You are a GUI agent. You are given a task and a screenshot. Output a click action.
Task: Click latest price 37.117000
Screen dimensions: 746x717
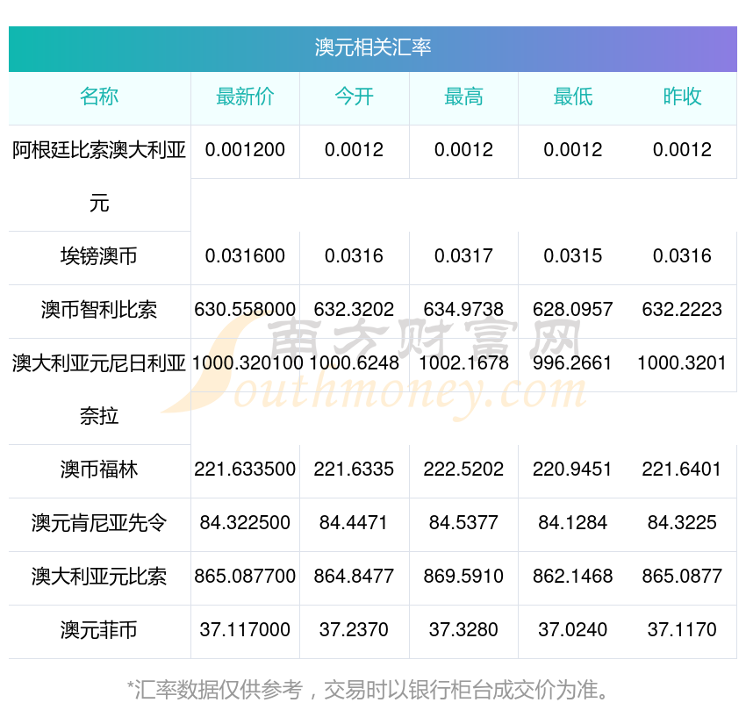[x=245, y=630]
